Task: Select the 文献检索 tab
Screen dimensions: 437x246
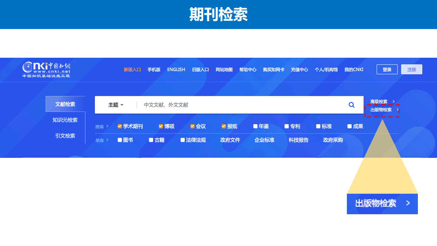Action: pos(65,104)
